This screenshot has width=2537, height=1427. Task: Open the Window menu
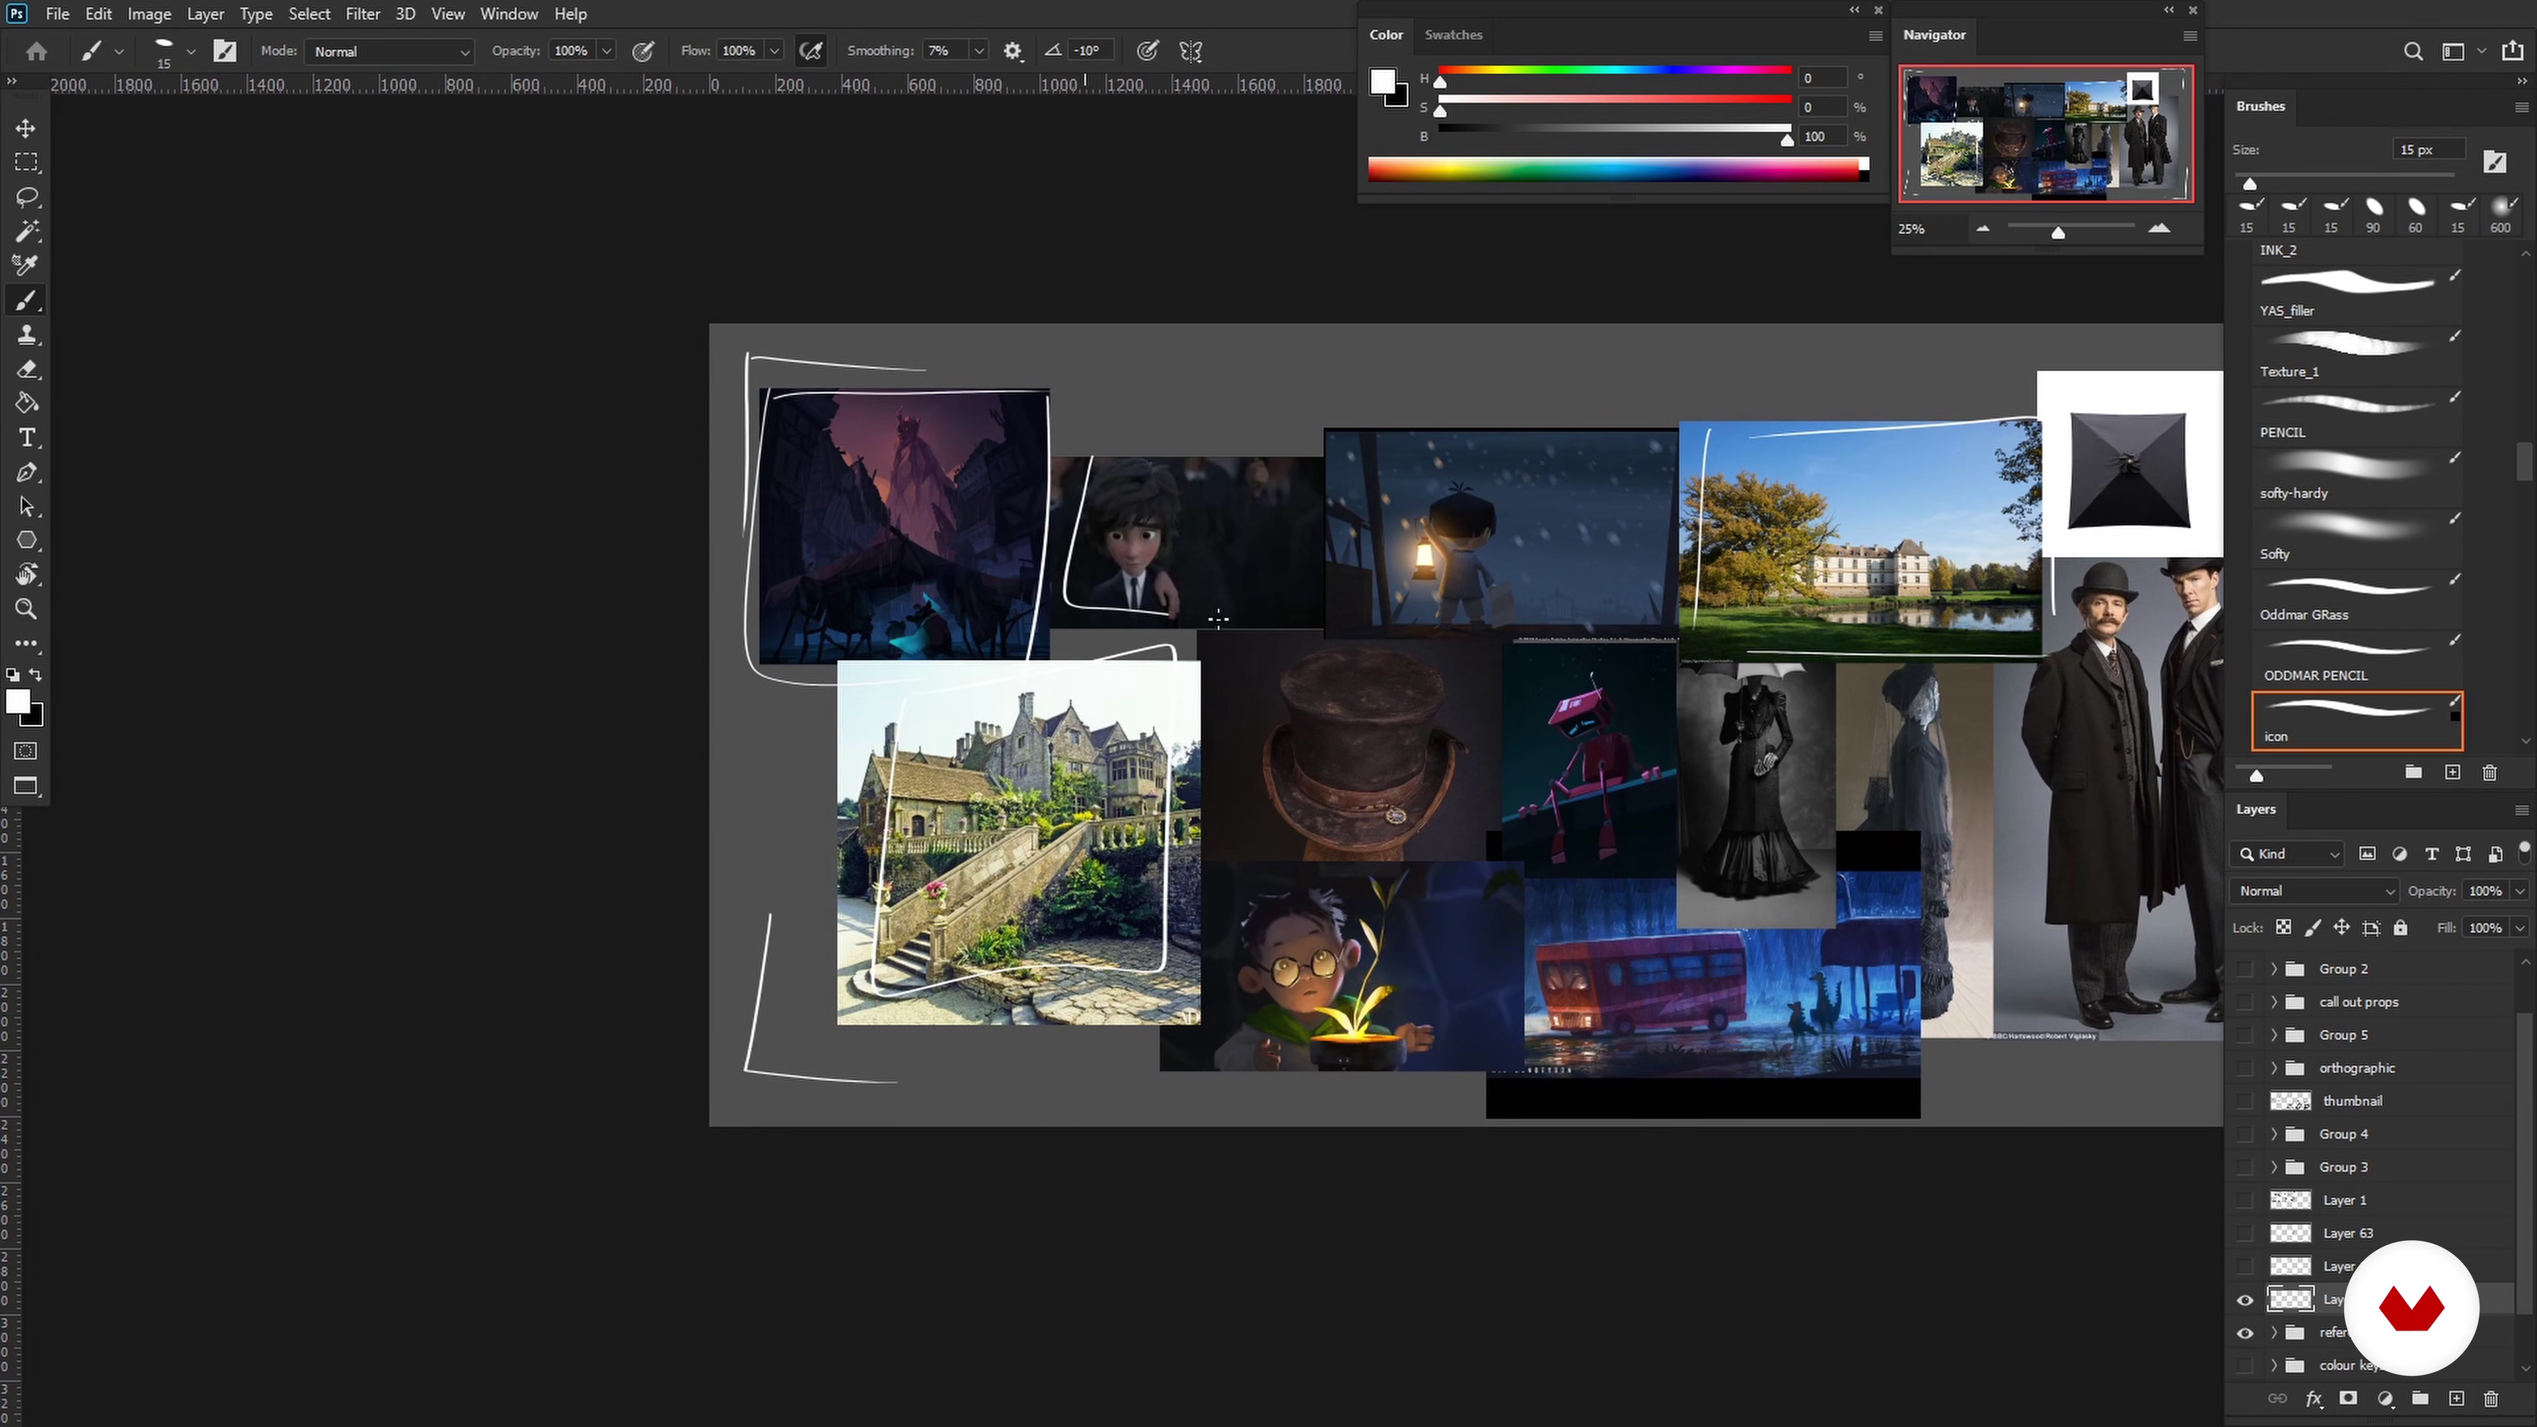pos(509,14)
